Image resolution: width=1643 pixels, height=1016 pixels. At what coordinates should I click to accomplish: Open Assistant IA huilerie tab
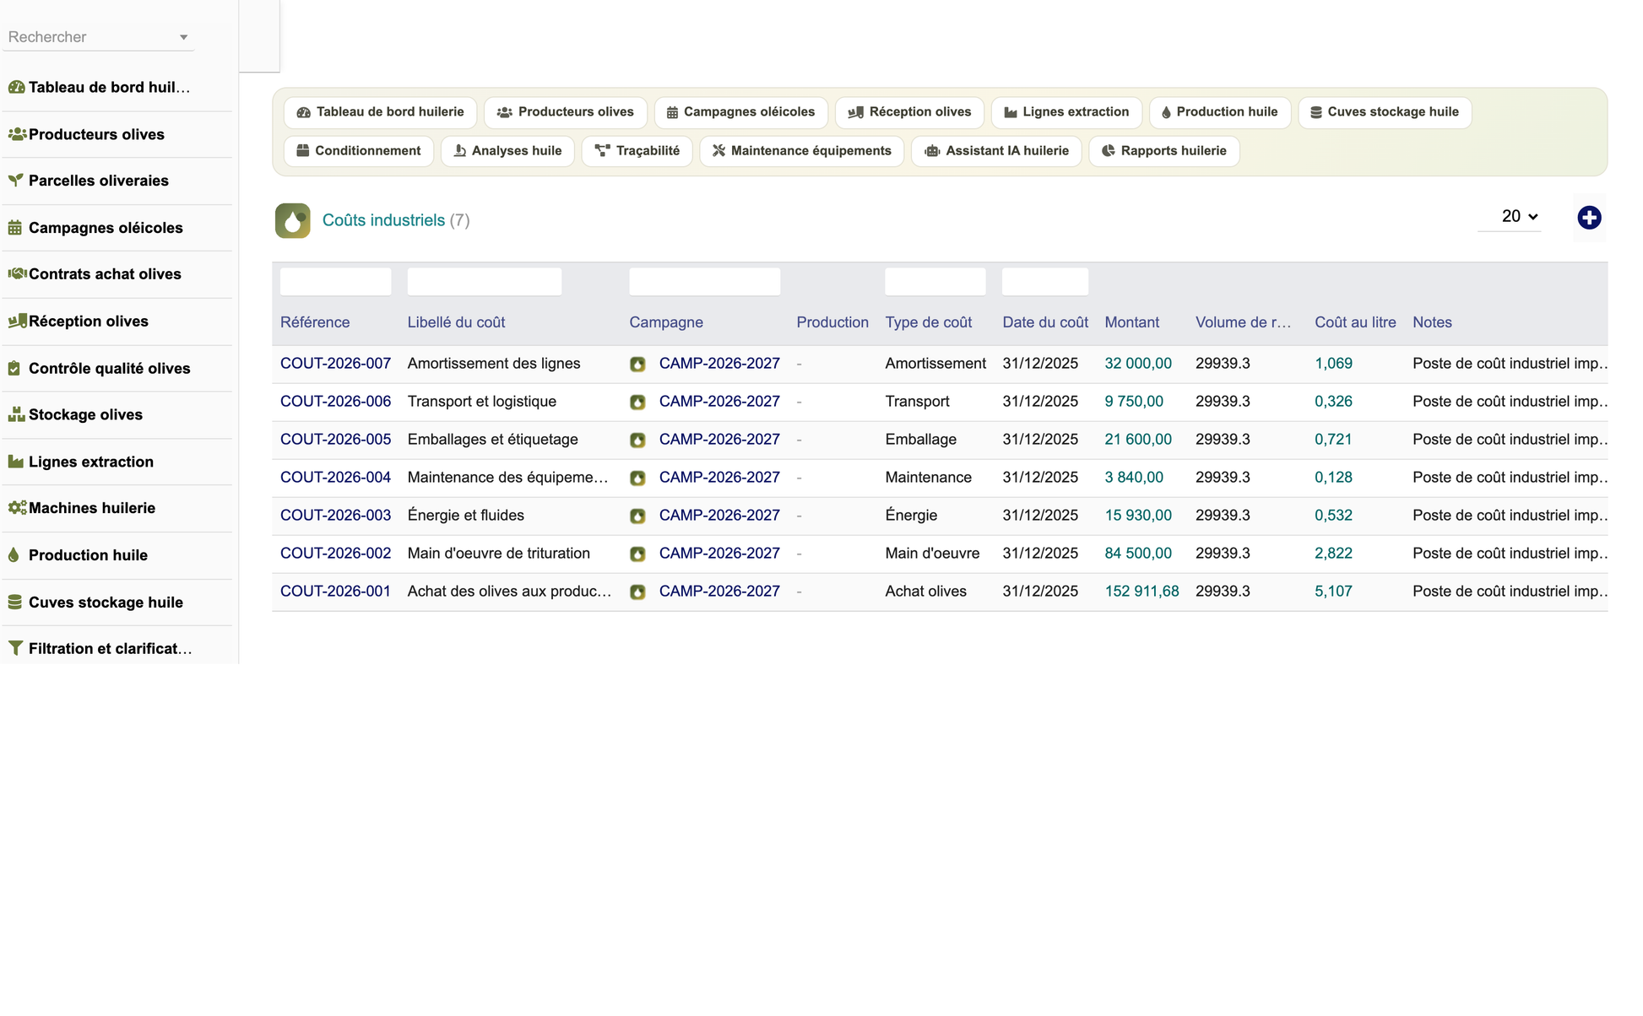[x=996, y=151]
